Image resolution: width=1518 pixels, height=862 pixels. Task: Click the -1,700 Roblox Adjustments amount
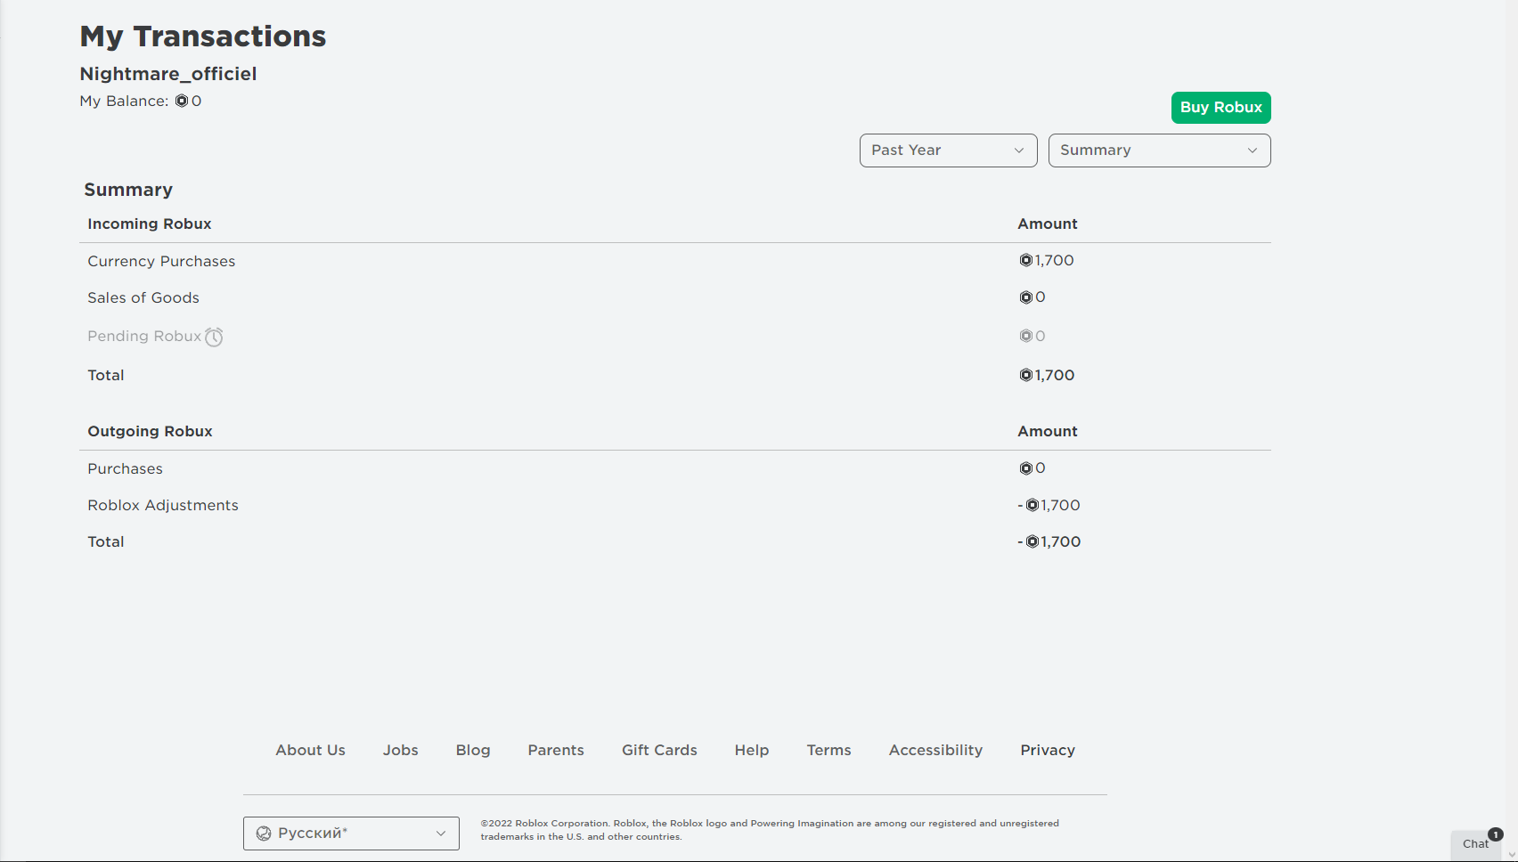click(x=1049, y=506)
